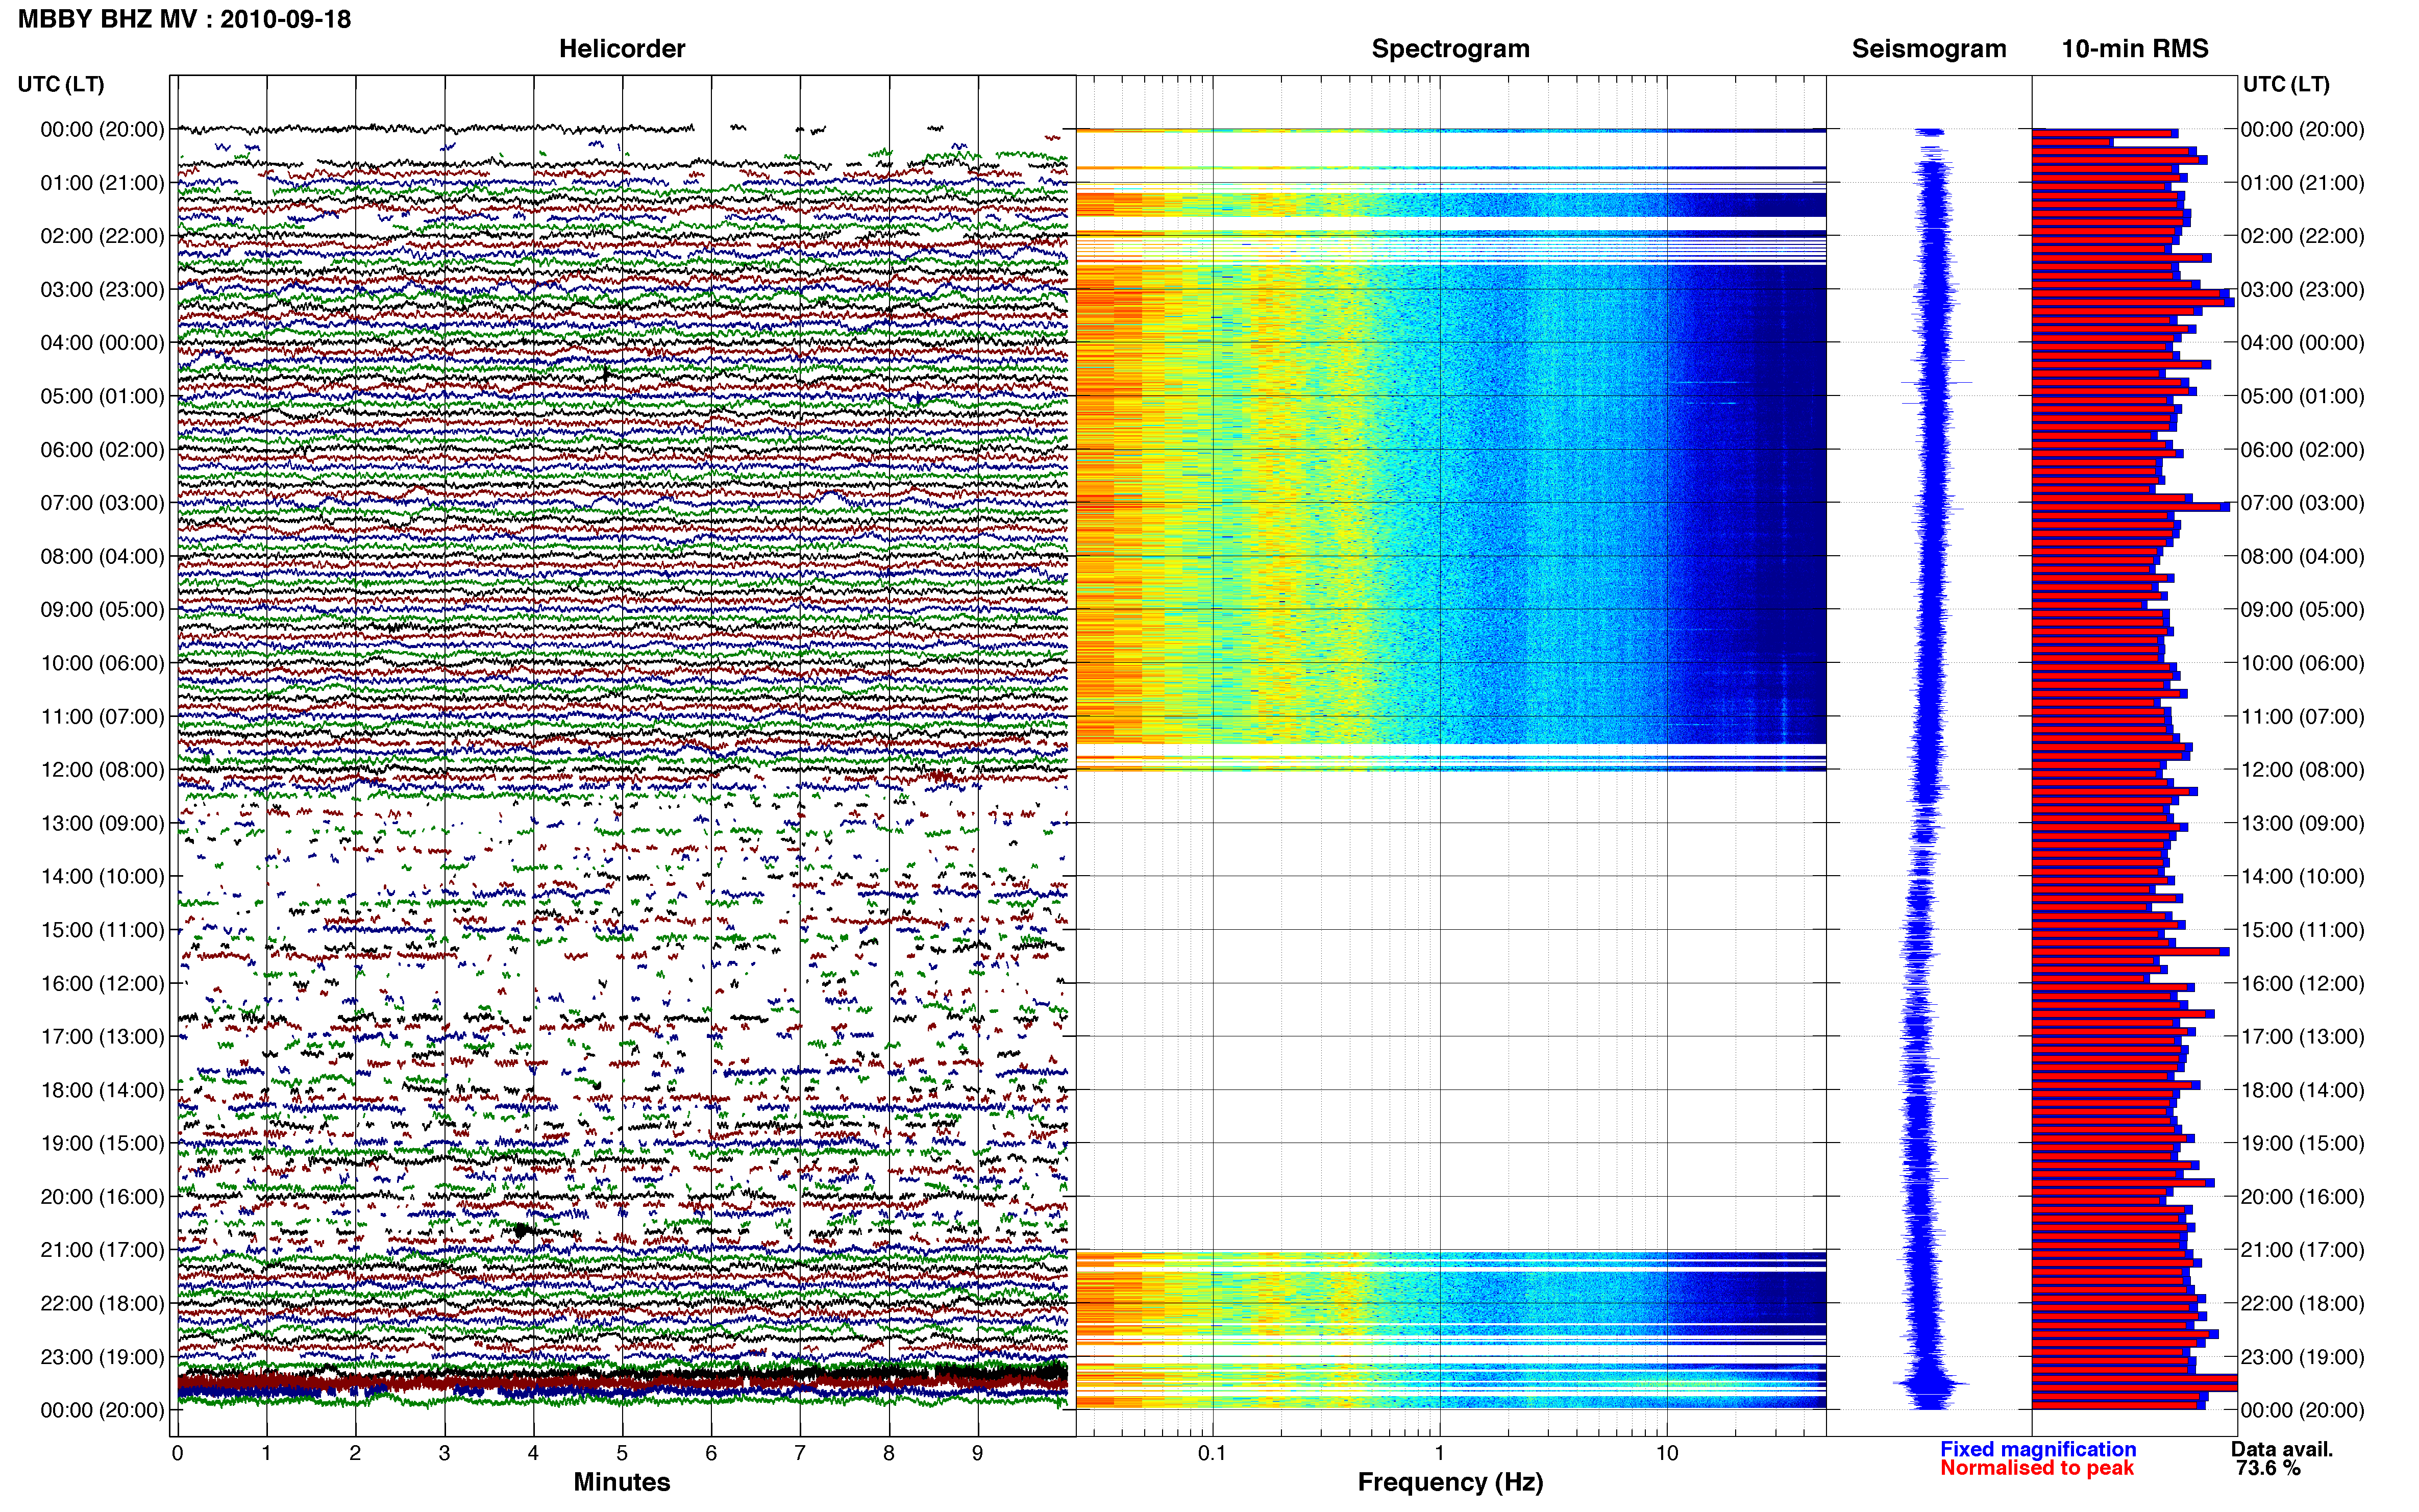Click the Normalised to peak legend text
Image resolution: width=2419 pixels, height=1512 pixels.
click(2037, 1468)
